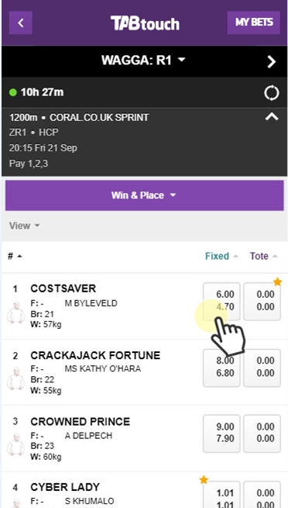Screen dimensions: 288x508
Task: Sort by Tote odds column
Action: pyautogui.click(x=263, y=256)
